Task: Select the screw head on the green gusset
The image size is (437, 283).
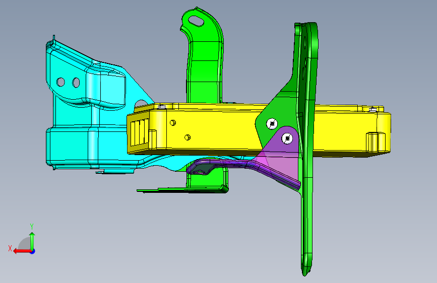Action: click(272, 124)
